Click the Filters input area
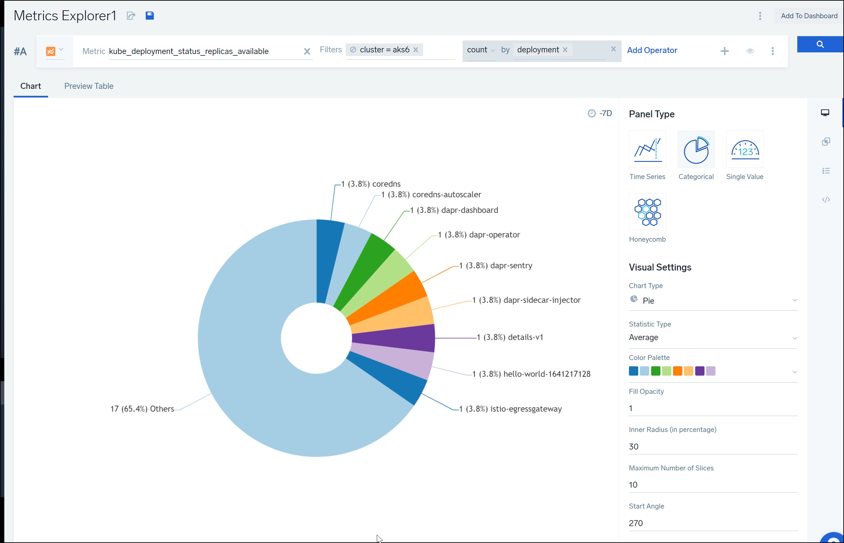Screen dimensions: 844x543 tap(439, 50)
